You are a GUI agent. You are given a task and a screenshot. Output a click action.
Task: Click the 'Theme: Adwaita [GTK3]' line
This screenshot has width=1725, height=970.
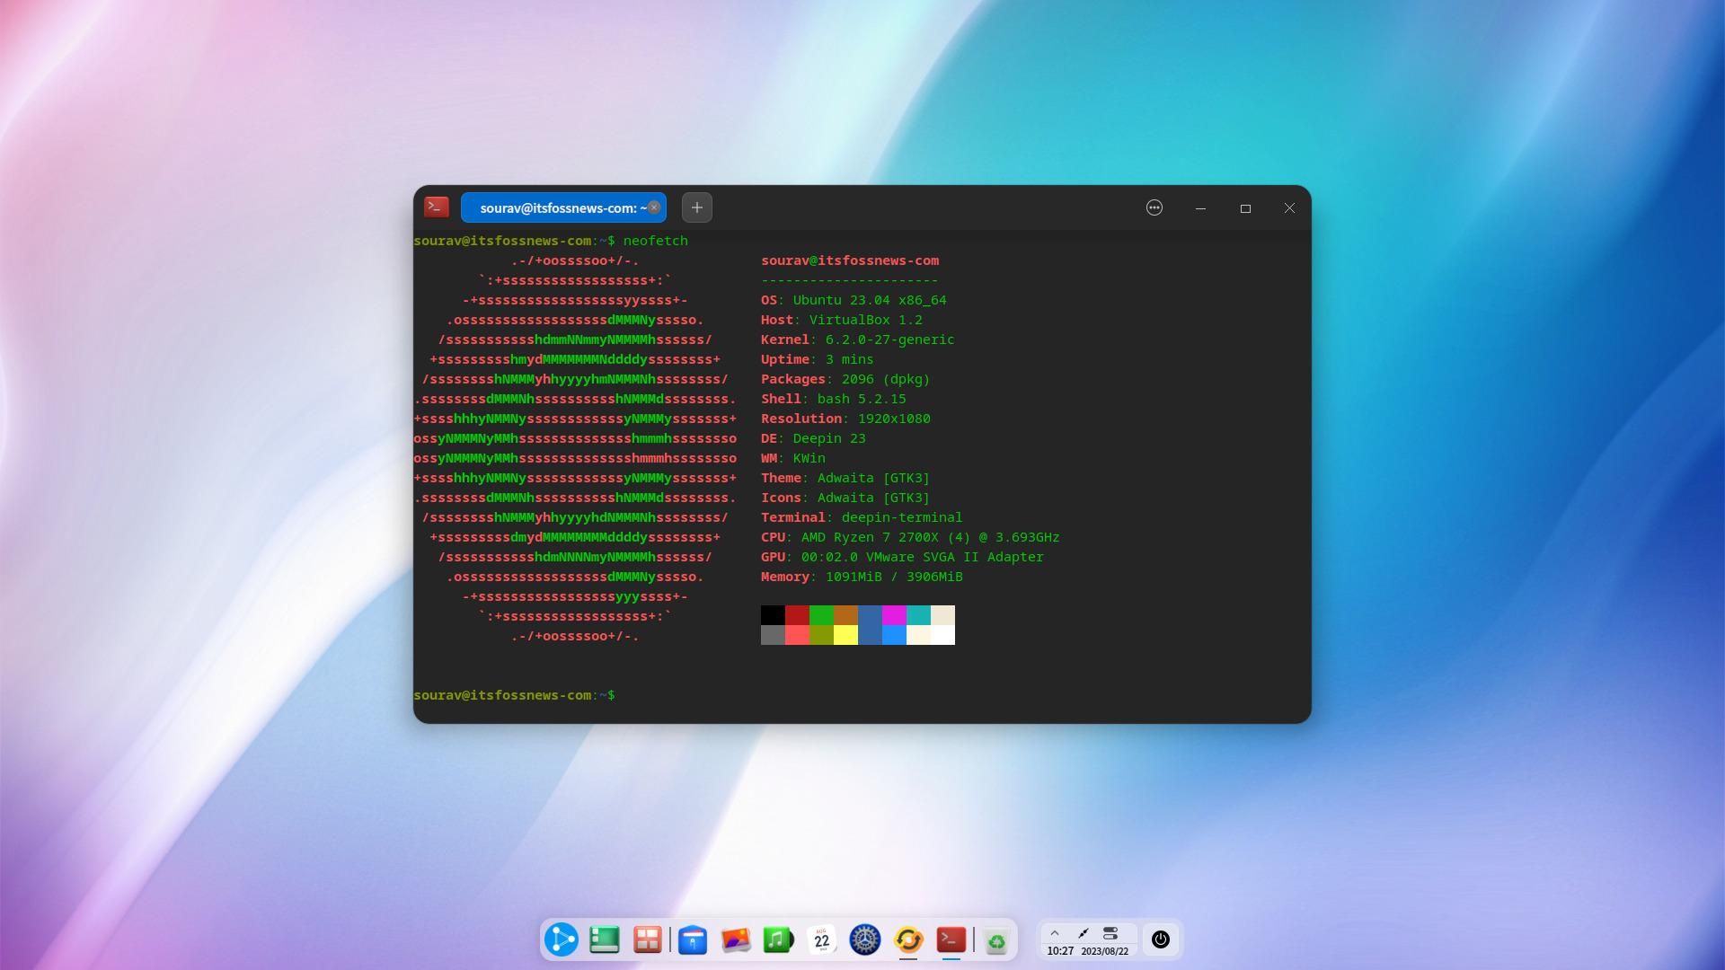click(x=845, y=478)
